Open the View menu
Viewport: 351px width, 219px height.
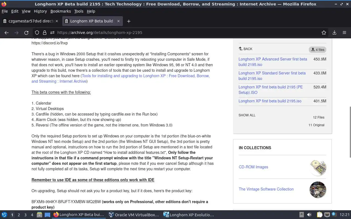tap(26, 11)
